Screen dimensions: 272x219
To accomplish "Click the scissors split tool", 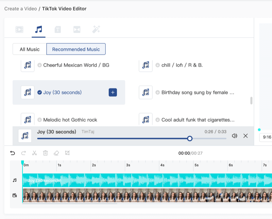I will coord(34,153).
